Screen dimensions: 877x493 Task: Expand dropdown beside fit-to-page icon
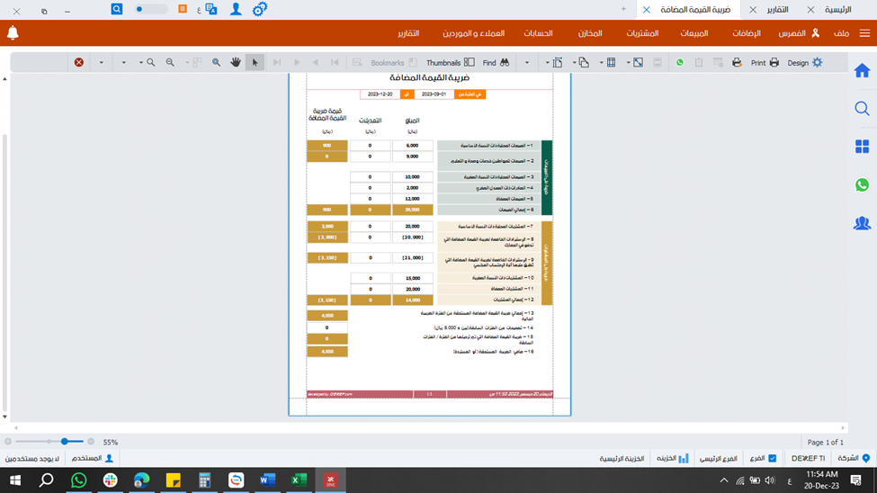tap(628, 63)
